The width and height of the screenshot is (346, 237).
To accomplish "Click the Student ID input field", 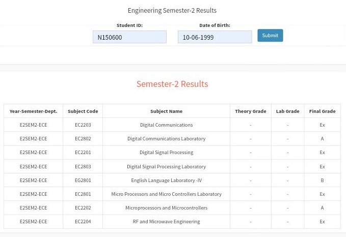I will coord(129,37).
